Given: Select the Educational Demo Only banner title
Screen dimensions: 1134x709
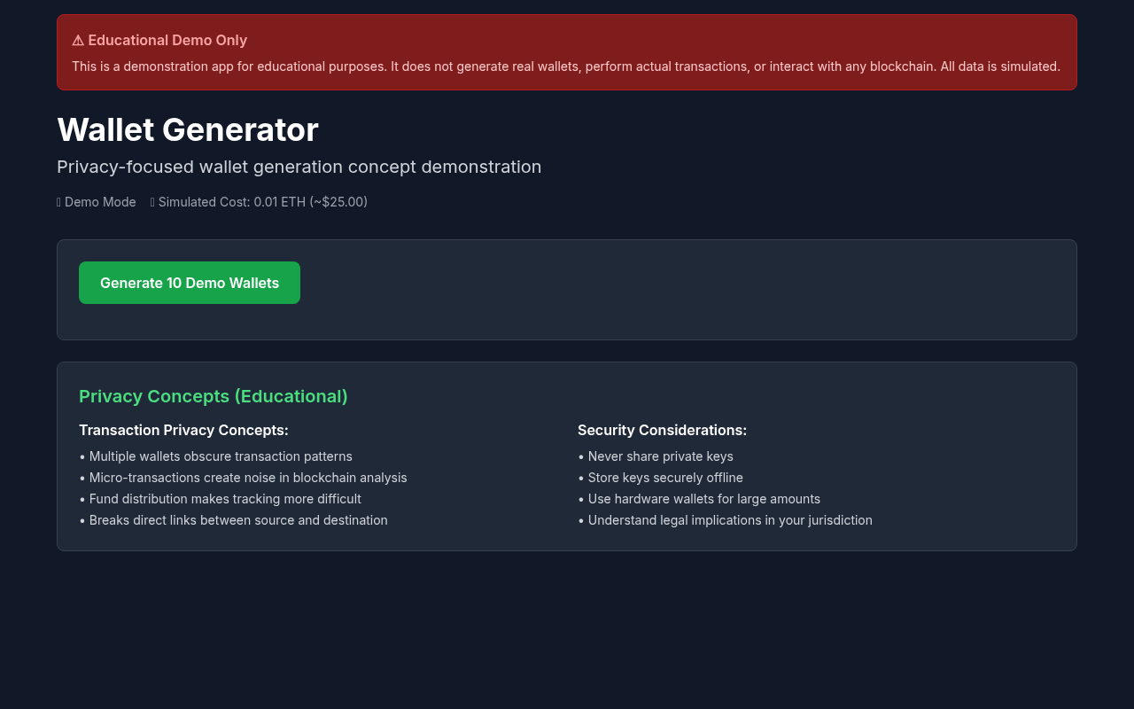Looking at the screenshot, I should (167, 41).
